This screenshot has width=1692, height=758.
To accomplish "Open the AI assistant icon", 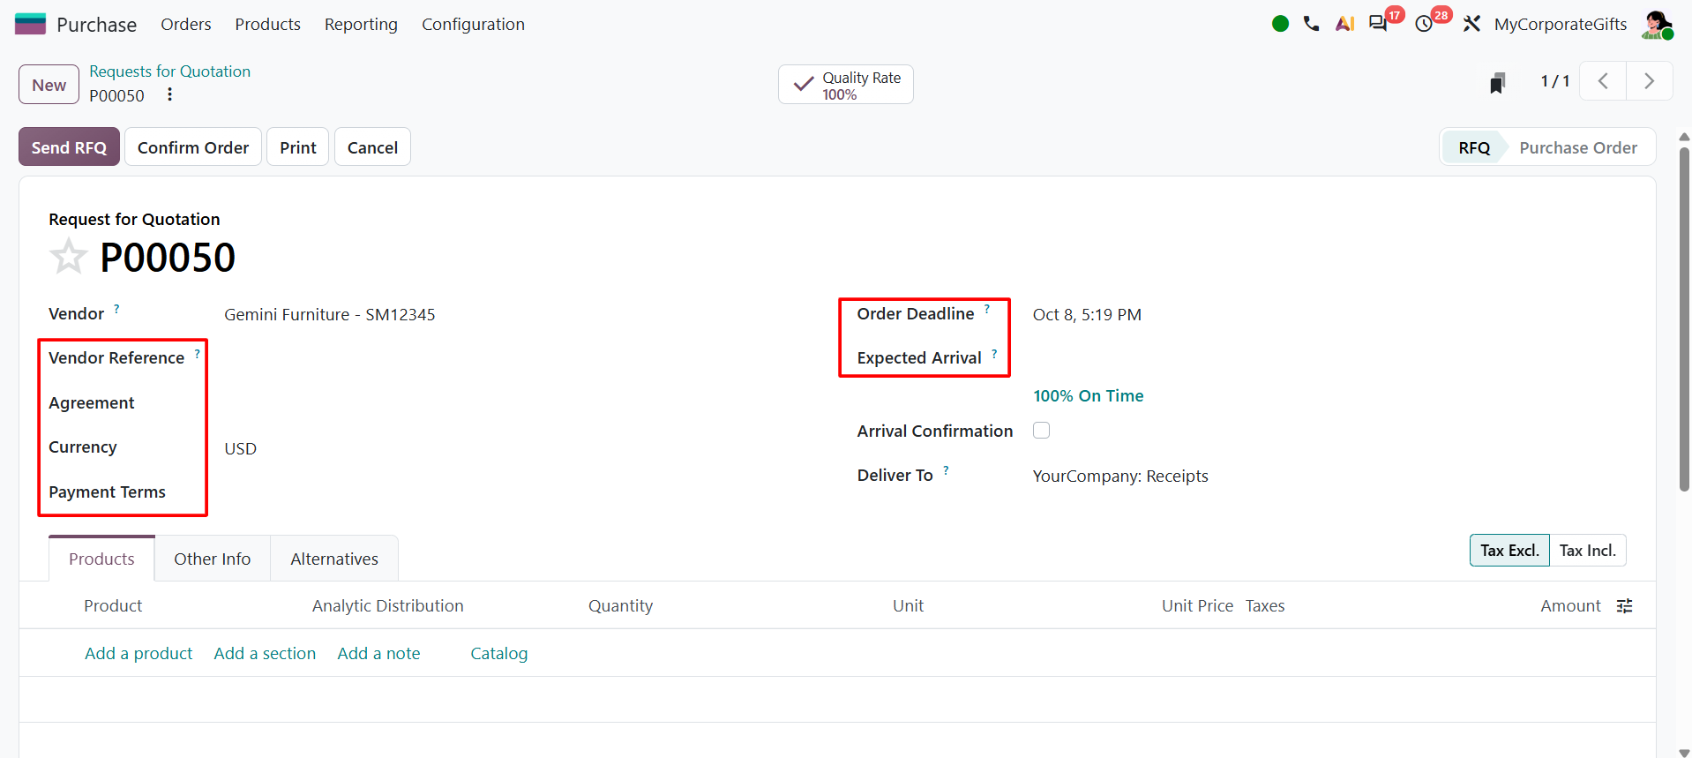I will click(x=1344, y=24).
